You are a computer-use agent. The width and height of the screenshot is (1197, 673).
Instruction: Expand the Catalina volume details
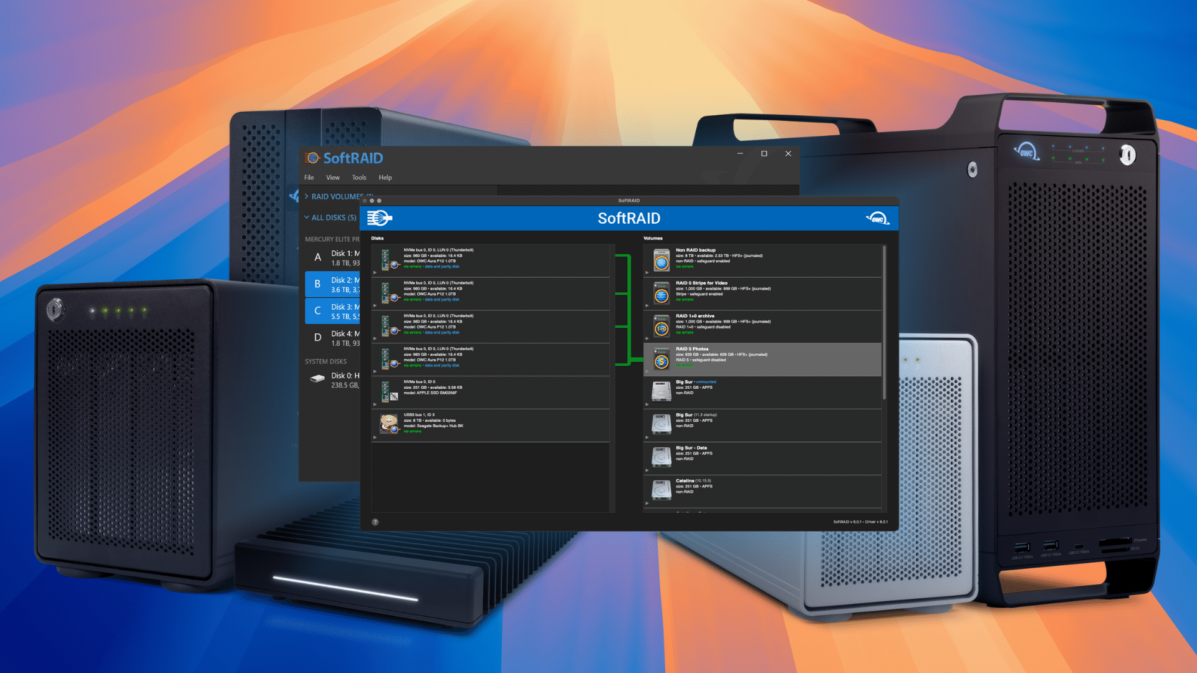tap(647, 504)
